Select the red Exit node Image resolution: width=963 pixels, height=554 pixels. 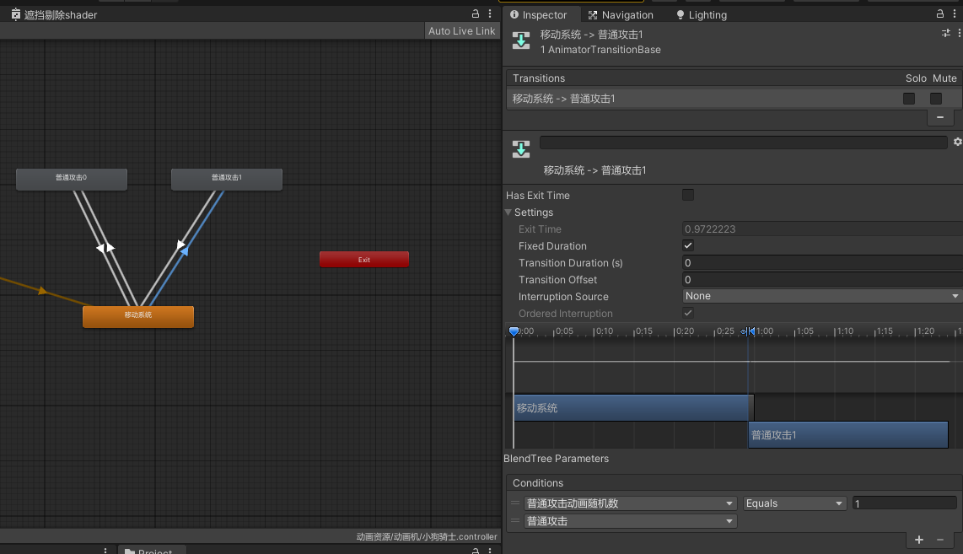[364, 259]
